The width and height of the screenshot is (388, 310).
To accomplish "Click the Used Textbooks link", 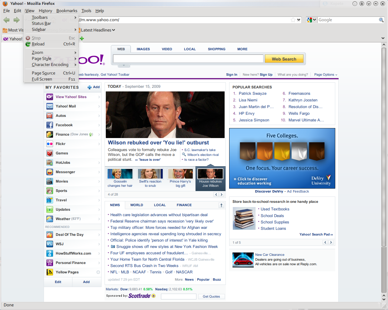I will pyautogui.click(x=275, y=209).
